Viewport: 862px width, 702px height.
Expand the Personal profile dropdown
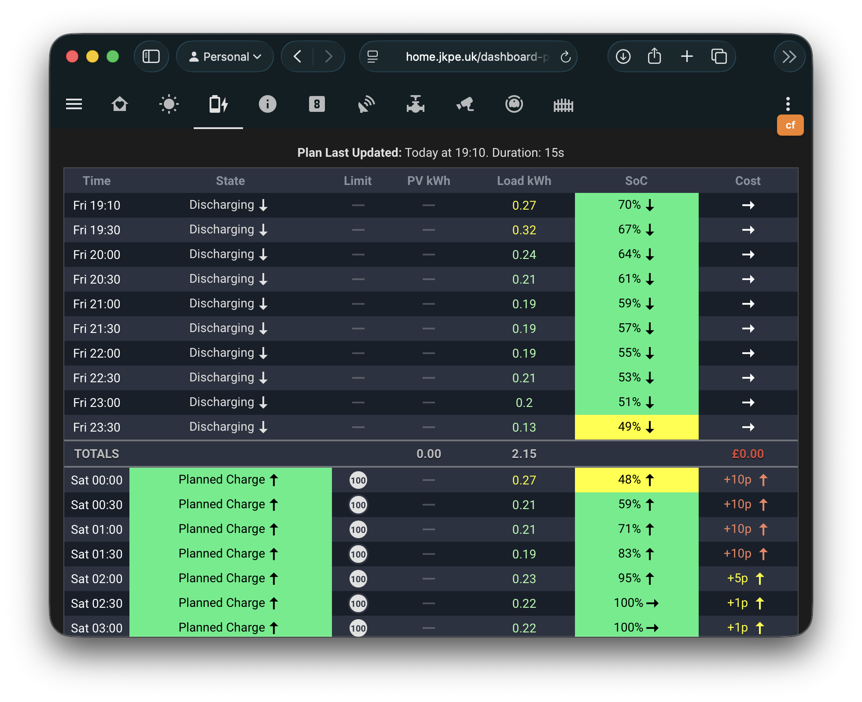pos(225,57)
